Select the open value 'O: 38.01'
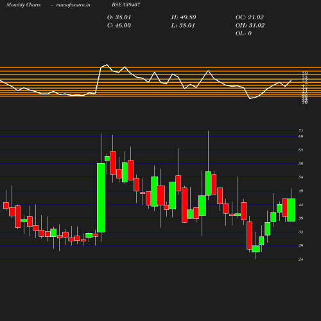 [119, 17]
